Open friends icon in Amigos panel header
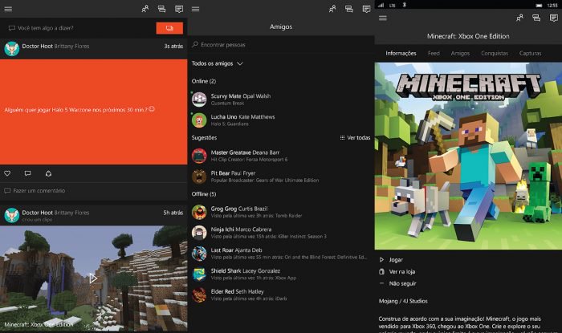The width and height of the screenshot is (562, 333). coord(332,9)
